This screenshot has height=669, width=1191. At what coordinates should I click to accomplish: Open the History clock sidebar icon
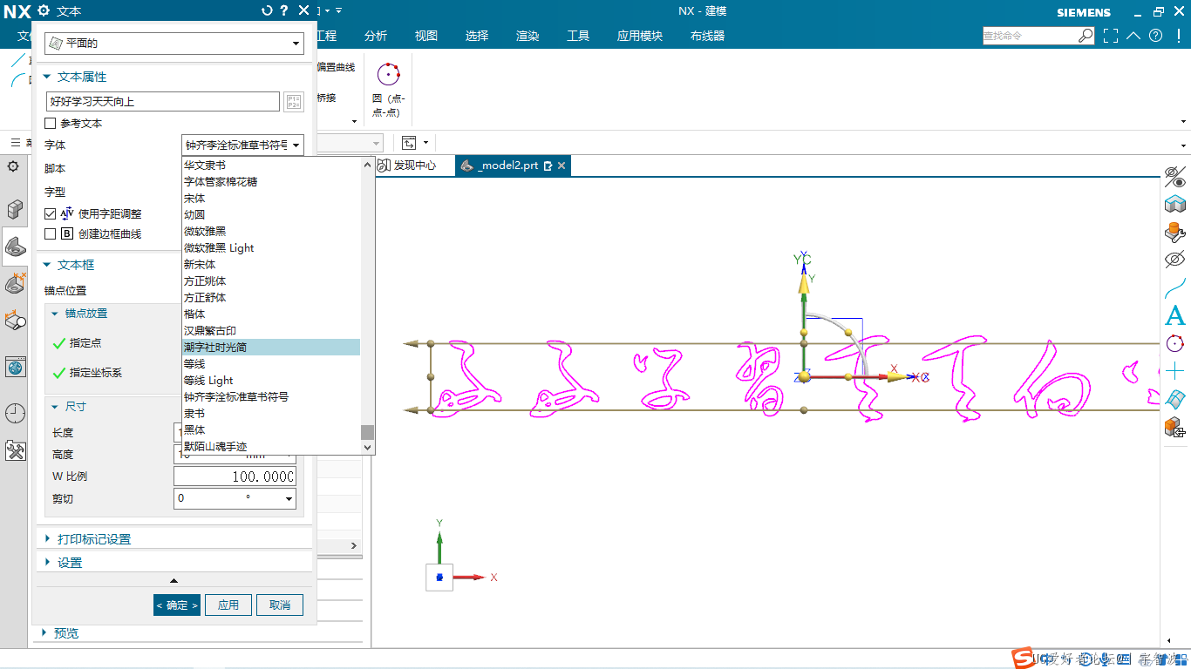[15, 414]
